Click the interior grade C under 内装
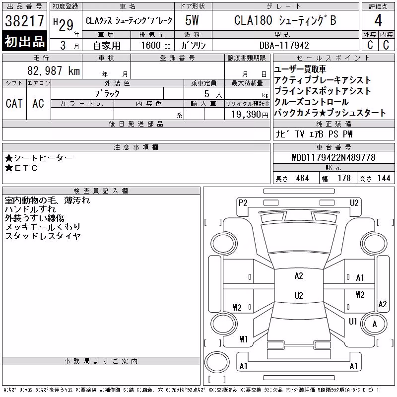The image size is (397, 397). [386, 45]
